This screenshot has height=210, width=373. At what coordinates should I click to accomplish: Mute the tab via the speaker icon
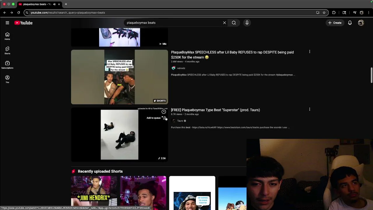54,4
